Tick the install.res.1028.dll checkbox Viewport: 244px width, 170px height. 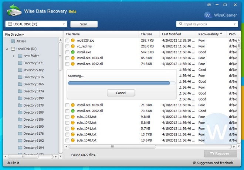tap(67, 105)
